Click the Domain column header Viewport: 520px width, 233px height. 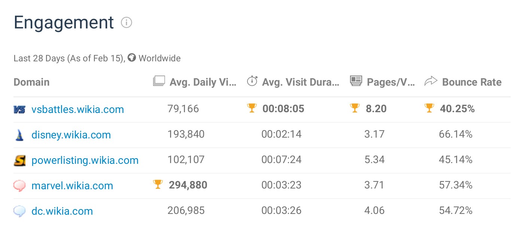(31, 82)
